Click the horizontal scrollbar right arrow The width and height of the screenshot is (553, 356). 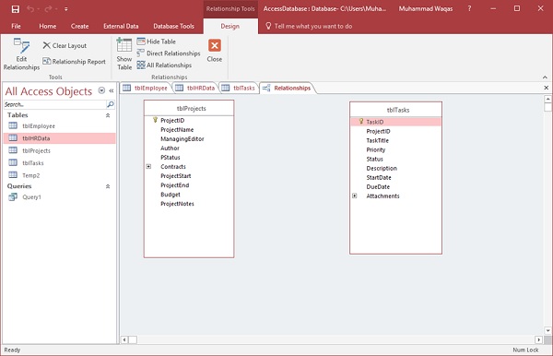[x=538, y=339]
